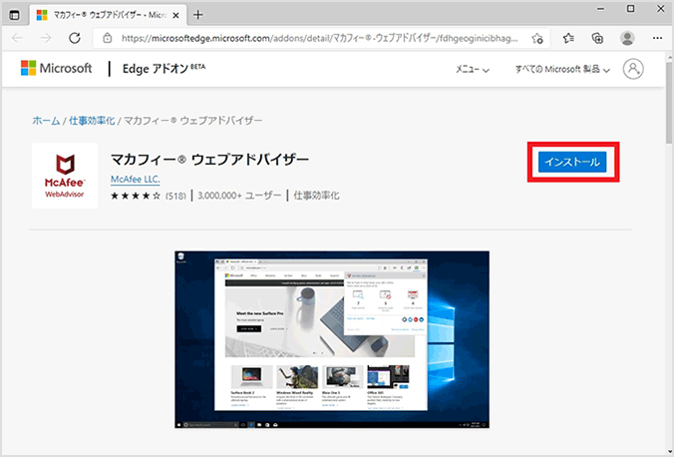The height and width of the screenshot is (457, 674).
Task: Open a new tab with plus button
Action: [x=198, y=15]
